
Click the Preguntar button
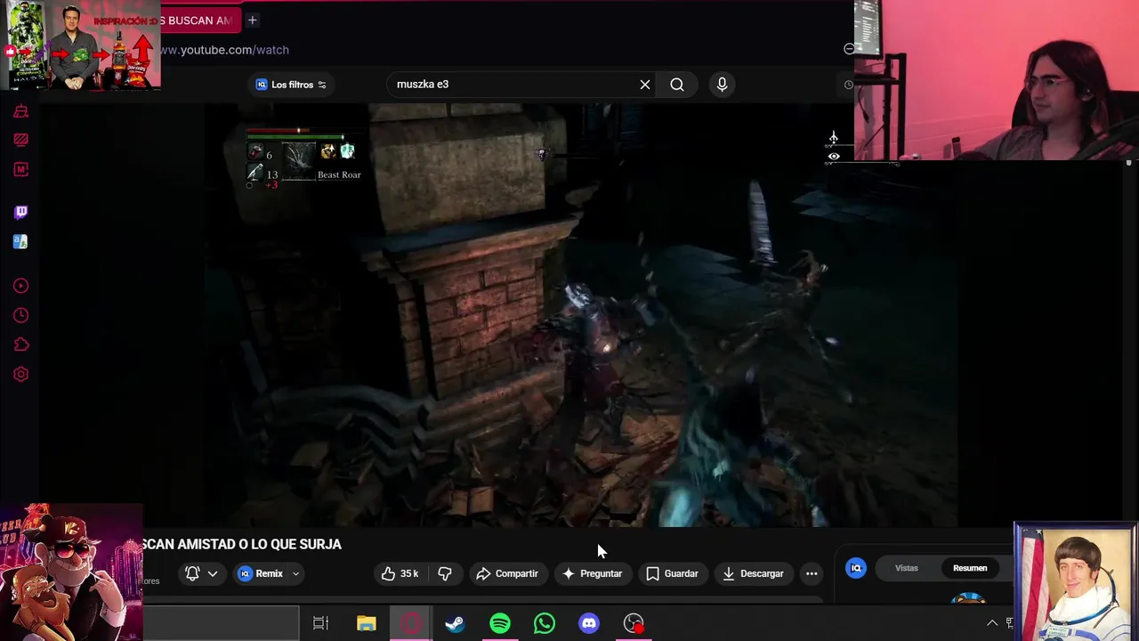click(x=592, y=573)
